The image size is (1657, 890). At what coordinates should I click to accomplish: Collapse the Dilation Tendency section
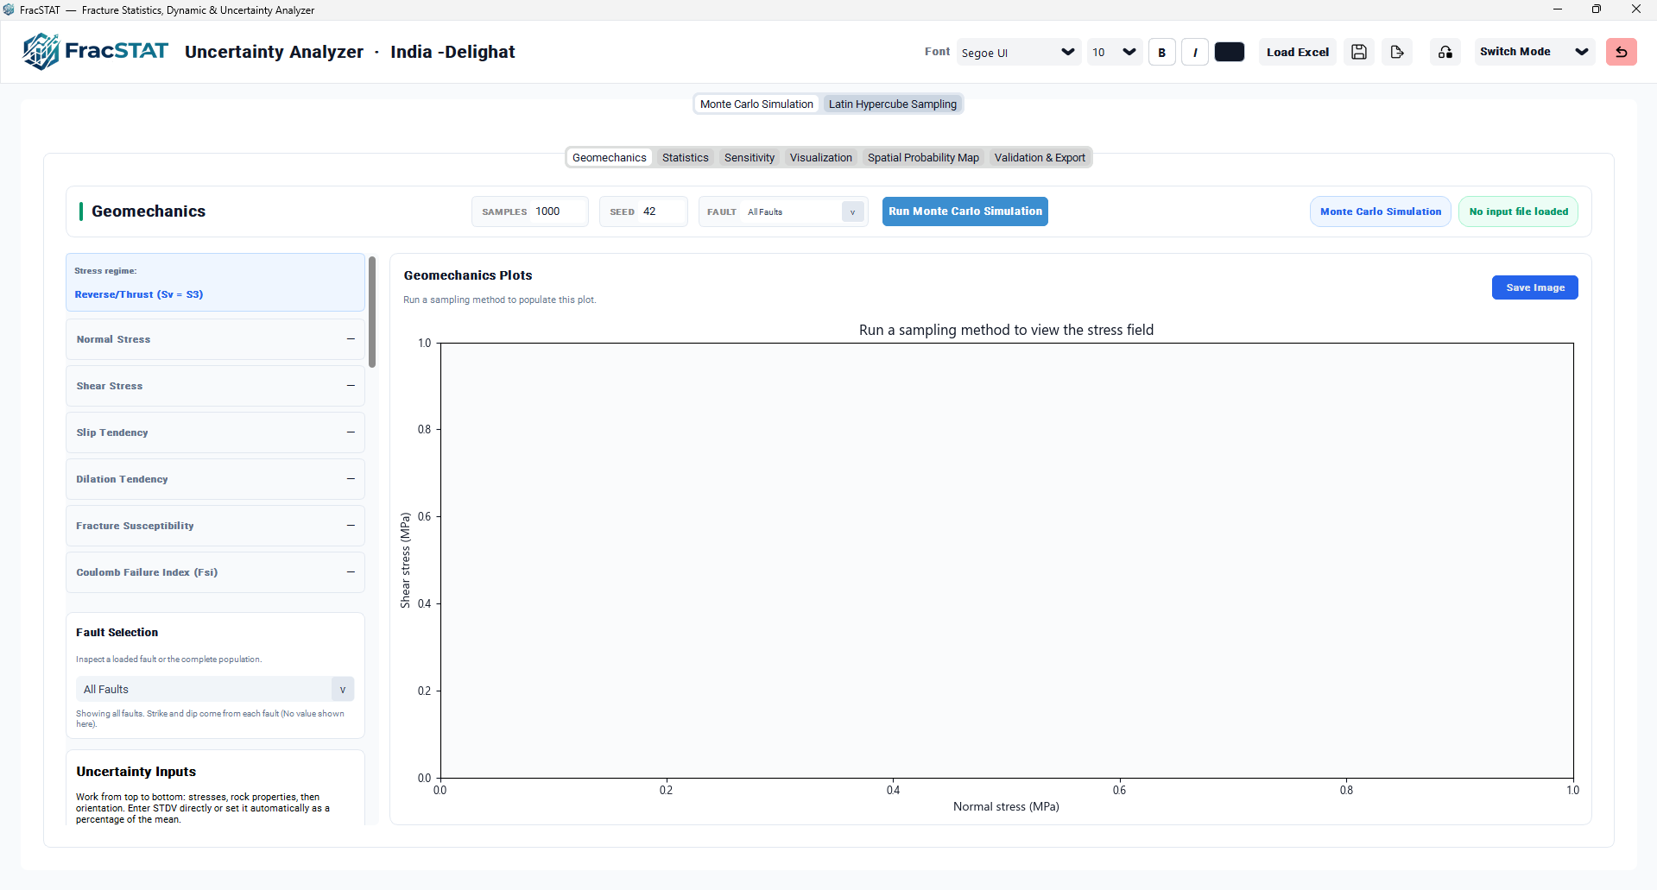(351, 479)
